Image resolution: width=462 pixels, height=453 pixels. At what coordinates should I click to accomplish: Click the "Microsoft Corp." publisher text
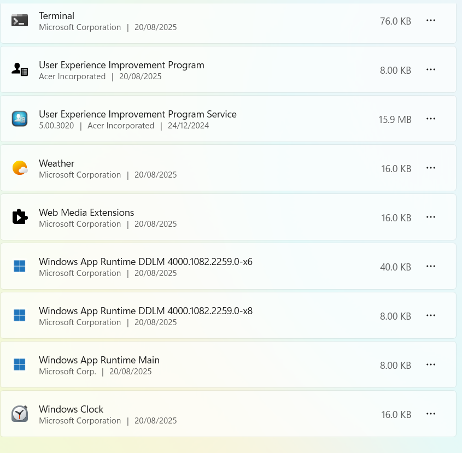67,372
